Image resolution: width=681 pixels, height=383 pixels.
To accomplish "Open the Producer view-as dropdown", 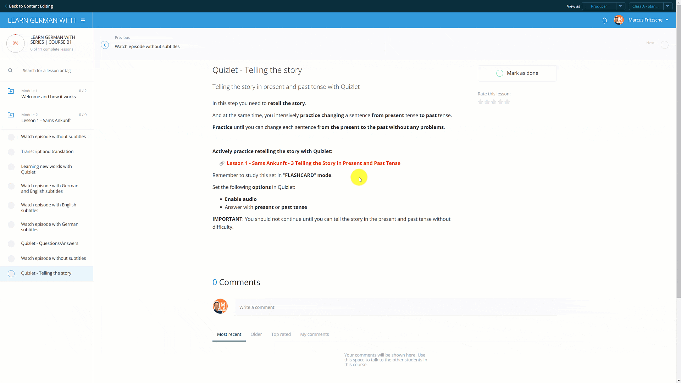I will (x=620, y=6).
